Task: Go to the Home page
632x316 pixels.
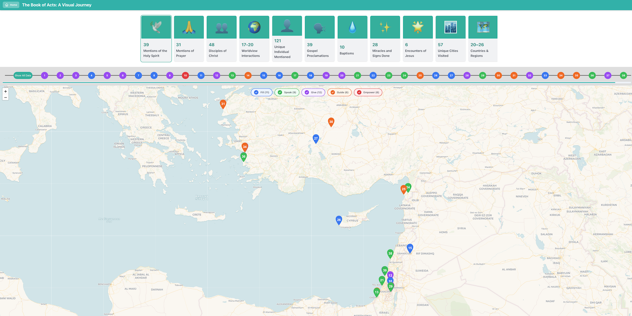Action: tap(11, 5)
